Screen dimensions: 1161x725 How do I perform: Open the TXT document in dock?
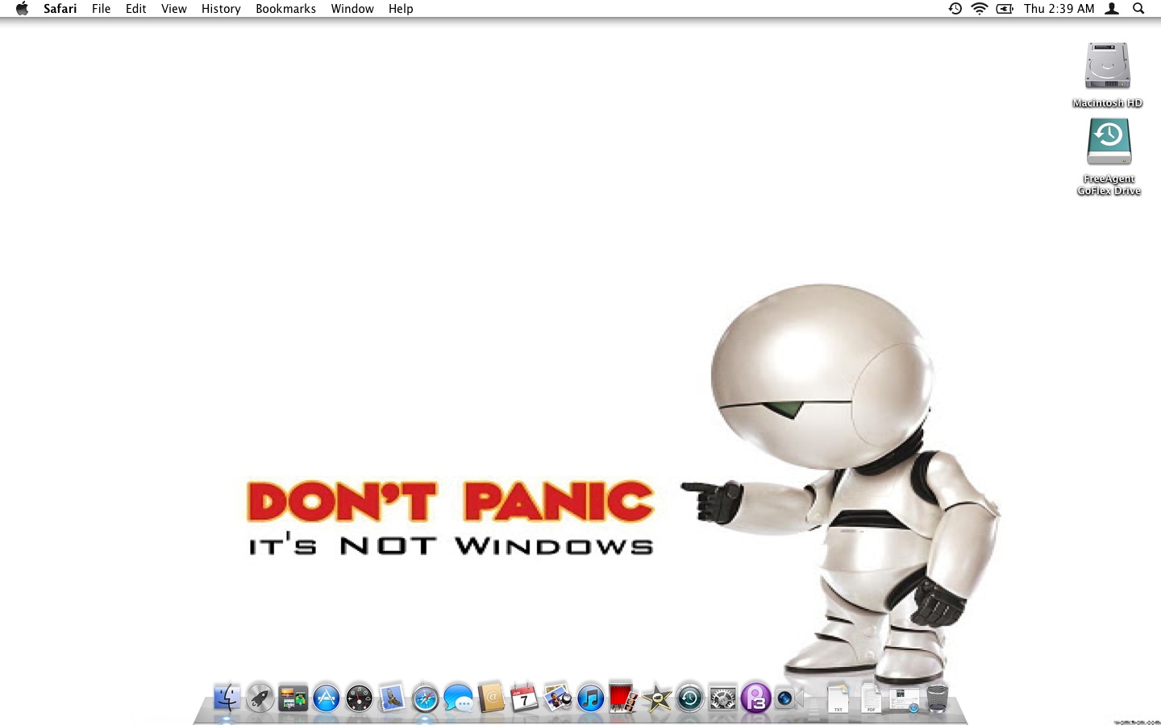click(x=838, y=698)
